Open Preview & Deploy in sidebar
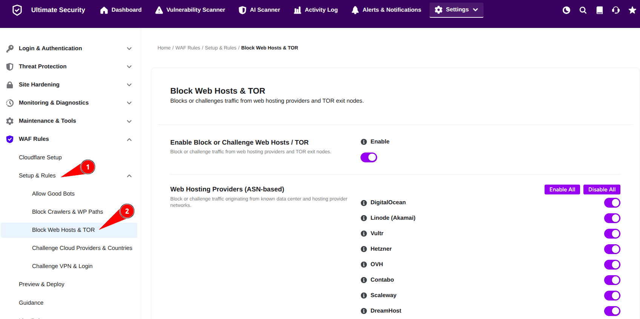 point(41,284)
